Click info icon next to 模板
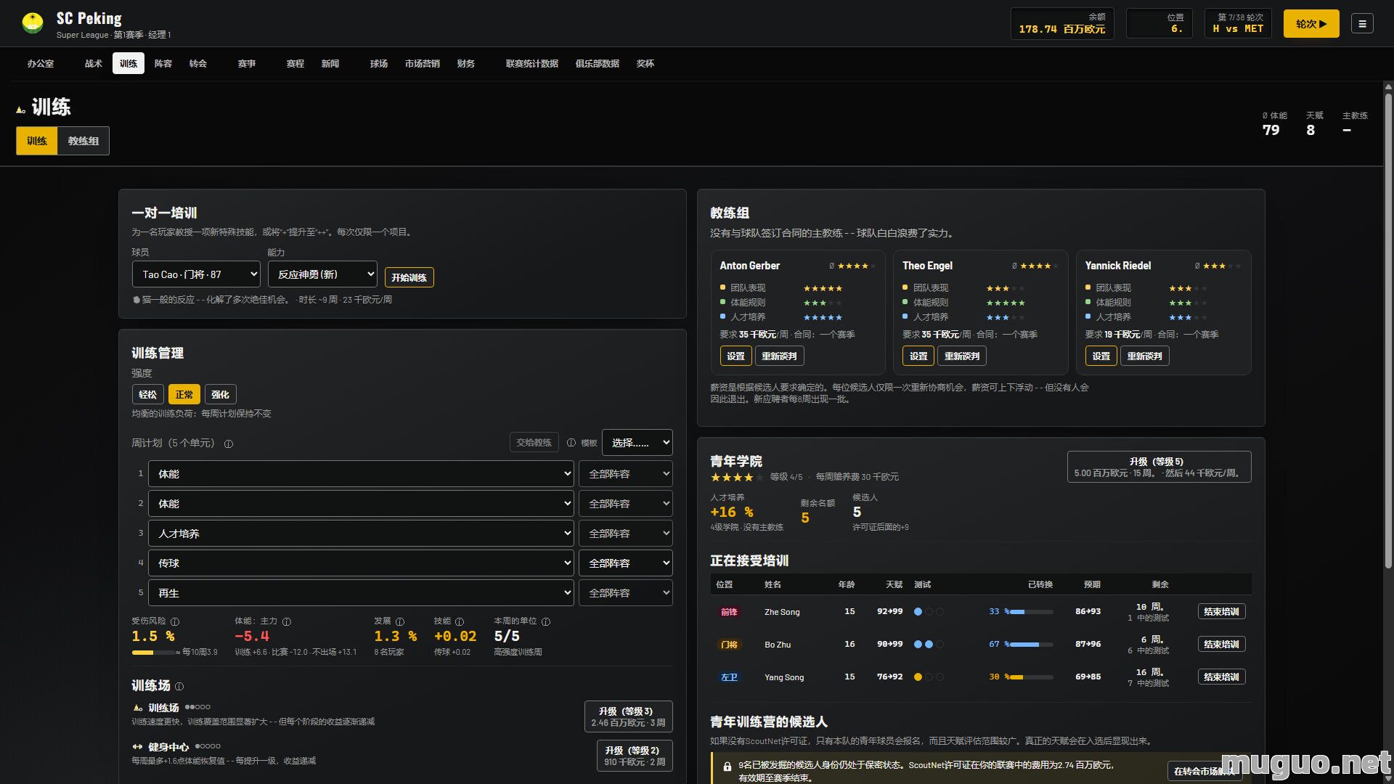1394x784 pixels. pos(571,443)
